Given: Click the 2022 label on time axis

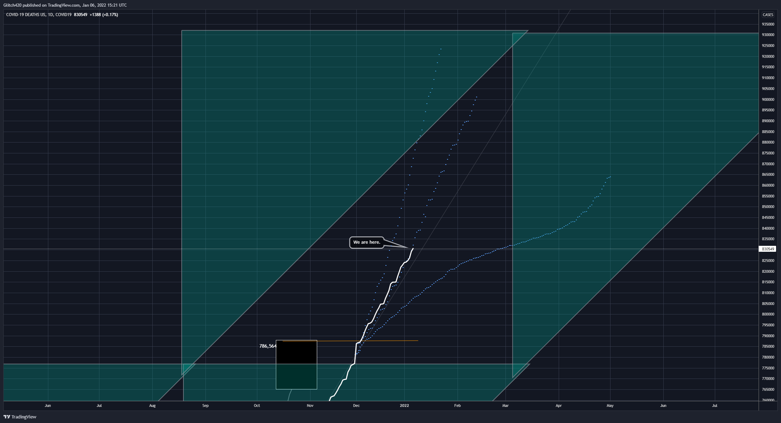Looking at the screenshot, I should click(404, 405).
